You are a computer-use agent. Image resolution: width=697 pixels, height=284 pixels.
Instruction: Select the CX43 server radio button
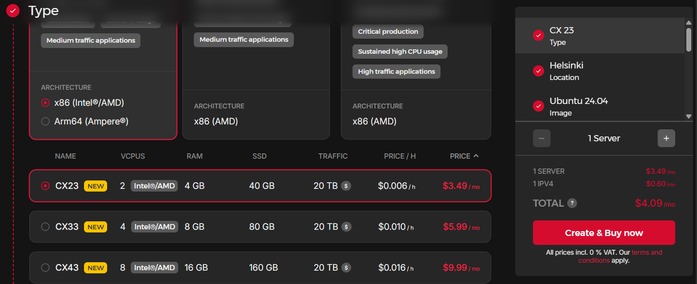(45, 268)
